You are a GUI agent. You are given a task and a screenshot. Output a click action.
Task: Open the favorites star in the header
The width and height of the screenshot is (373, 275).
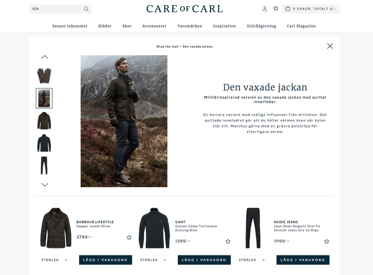276,9
